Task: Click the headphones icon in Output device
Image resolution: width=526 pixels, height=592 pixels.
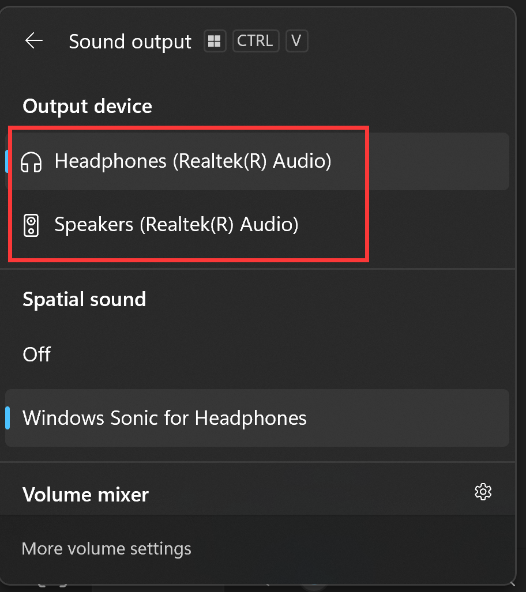Action: tap(31, 162)
